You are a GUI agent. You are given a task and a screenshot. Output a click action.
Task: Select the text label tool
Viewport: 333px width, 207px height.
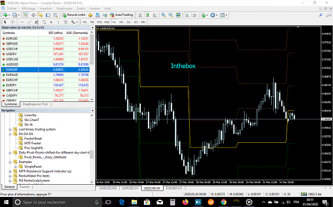[66, 22]
